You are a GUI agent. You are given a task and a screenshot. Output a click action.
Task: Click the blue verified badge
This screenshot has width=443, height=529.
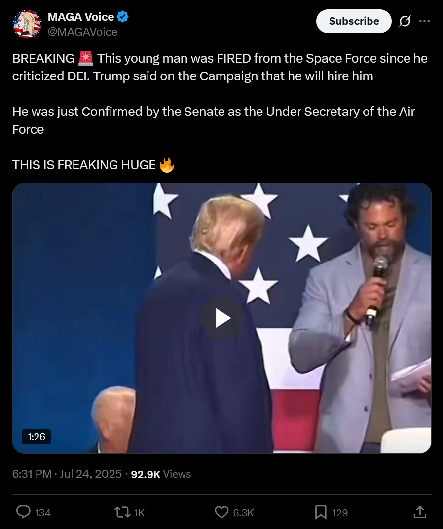point(123,17)
